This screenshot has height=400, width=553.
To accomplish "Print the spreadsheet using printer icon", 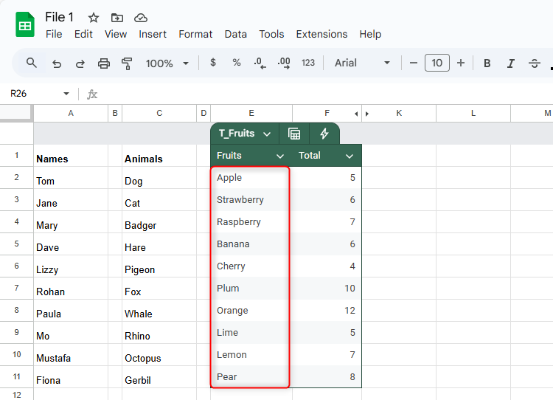I will [x=104, y=63].
